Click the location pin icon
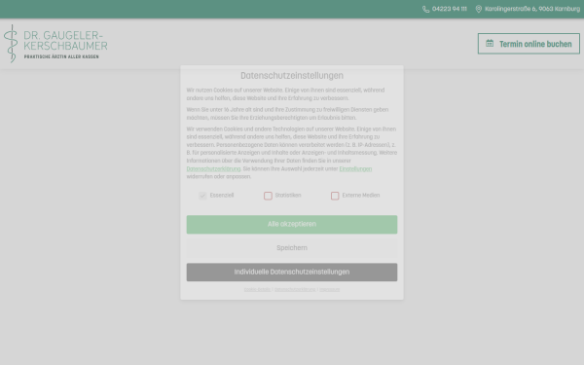Viewport: 584px width, 365px height. (479, 9)
